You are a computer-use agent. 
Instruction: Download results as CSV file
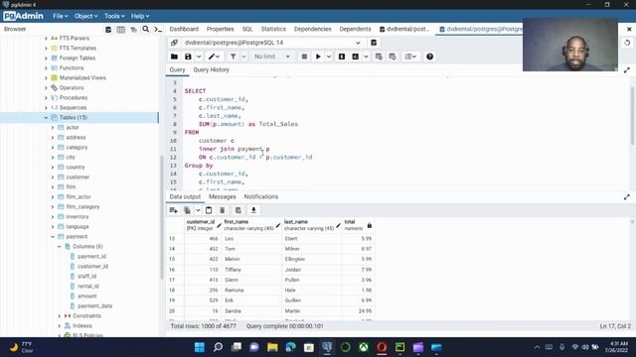[x=253, y=210]
